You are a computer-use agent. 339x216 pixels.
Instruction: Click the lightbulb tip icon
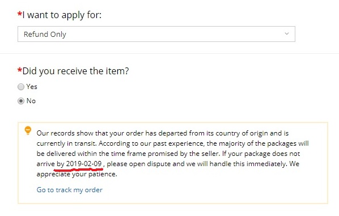click(28, 130)
